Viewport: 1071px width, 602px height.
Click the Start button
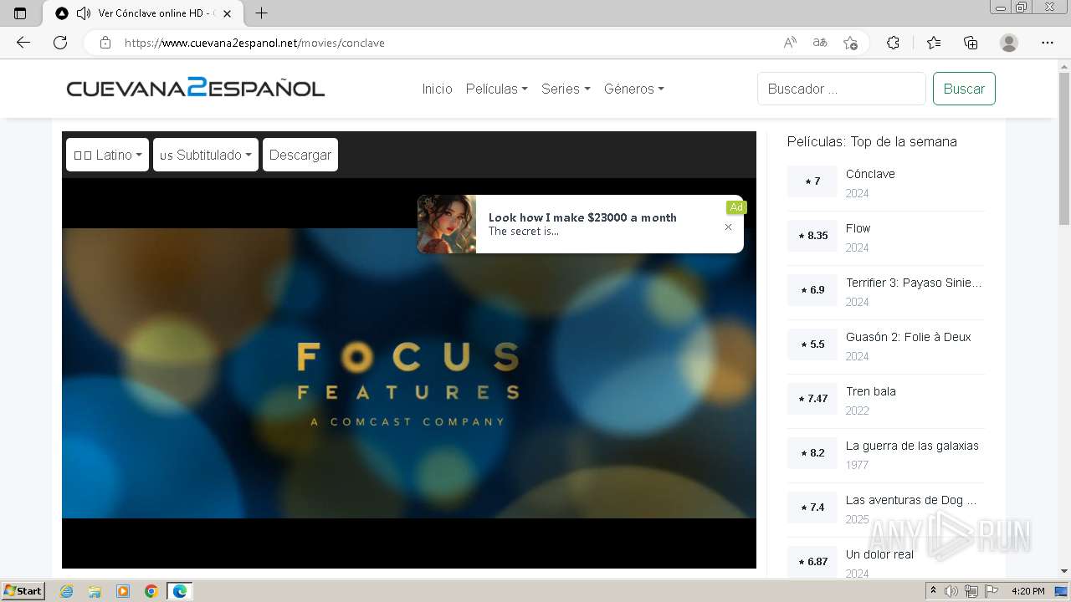coord(23,591)
